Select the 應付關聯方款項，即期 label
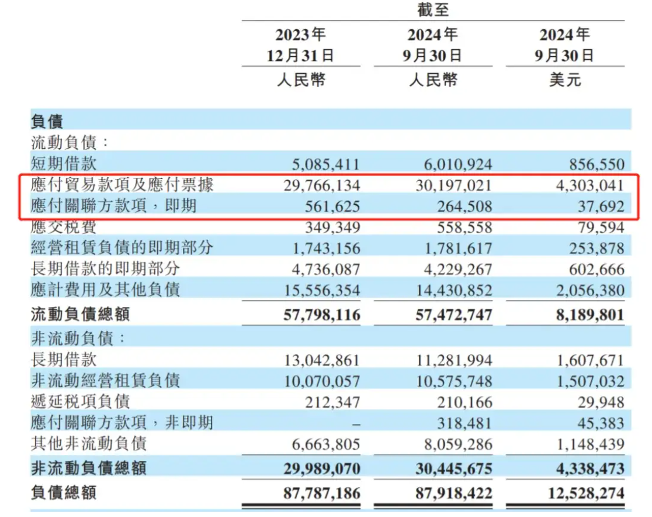The image size is (652, 517). tap(113, 205)
